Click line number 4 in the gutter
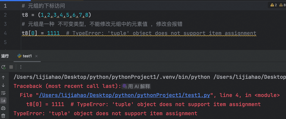The height and width of the screenshot is (119, 286). pos(5,33)
